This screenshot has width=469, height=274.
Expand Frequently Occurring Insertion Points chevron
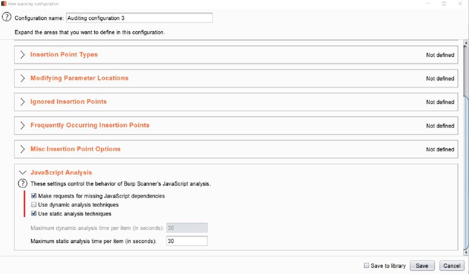[x=22, y=125]
